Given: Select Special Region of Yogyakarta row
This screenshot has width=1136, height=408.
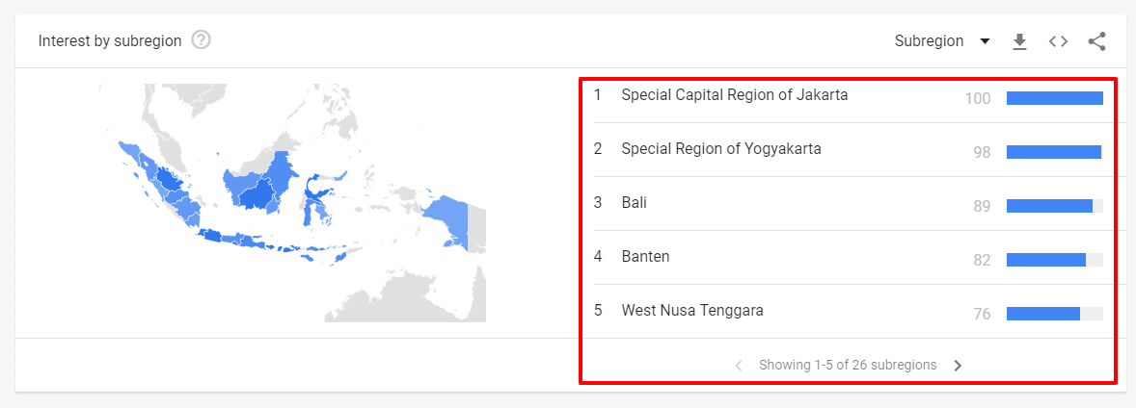Looking at the screenshot, I should pos(721,149).
